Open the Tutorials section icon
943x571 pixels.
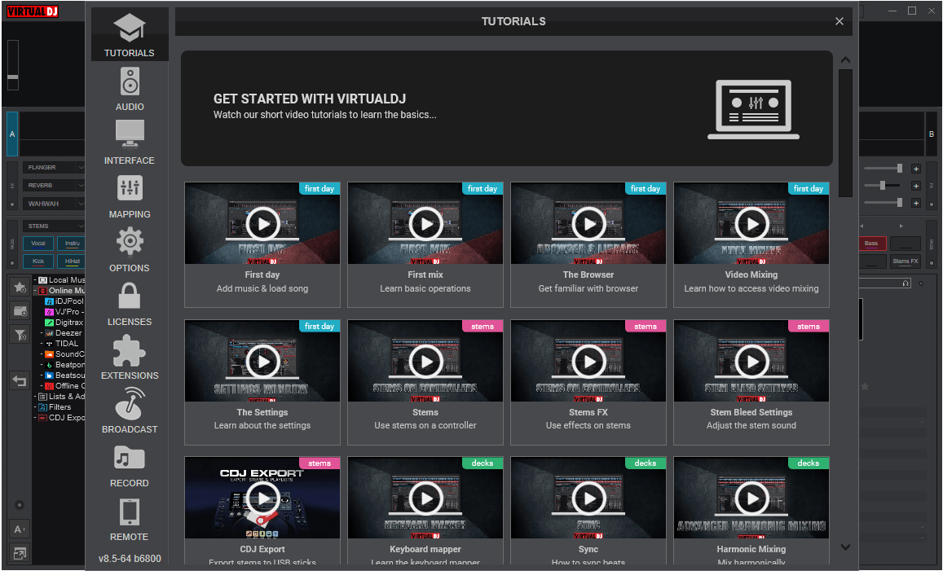click(x=130, y=28)
